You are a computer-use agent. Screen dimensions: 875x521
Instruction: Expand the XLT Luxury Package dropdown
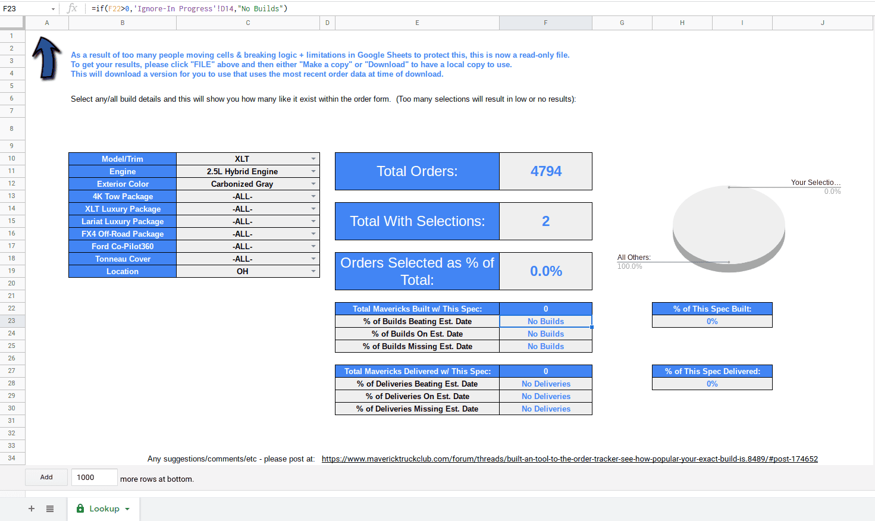tap(313, 209)
